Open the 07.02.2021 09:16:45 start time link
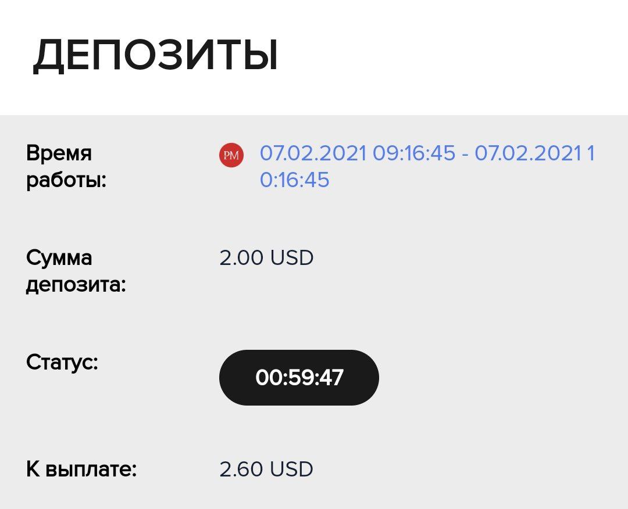The image size is (628, 509). coord(357,153)
